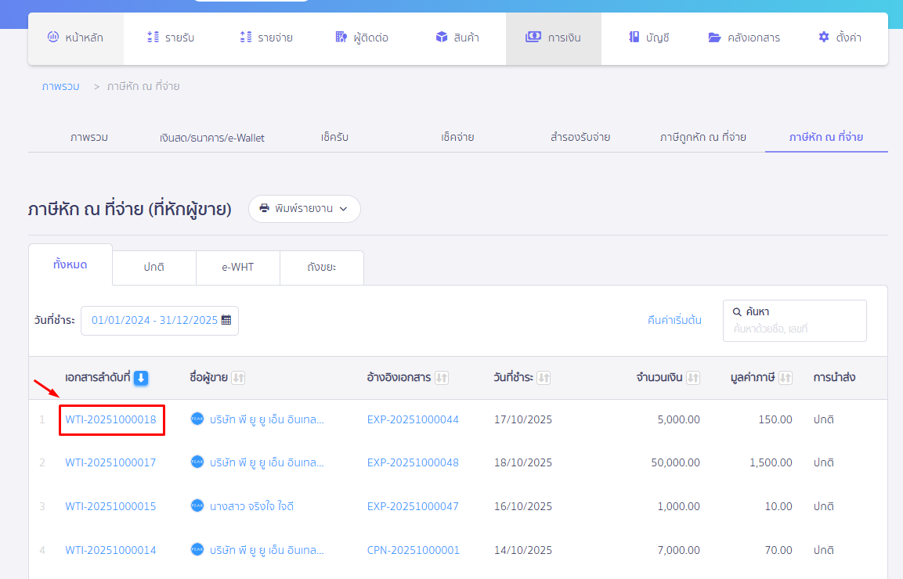Click the sort icon next to ชื่อผู้ขาย

coord(239,378)
